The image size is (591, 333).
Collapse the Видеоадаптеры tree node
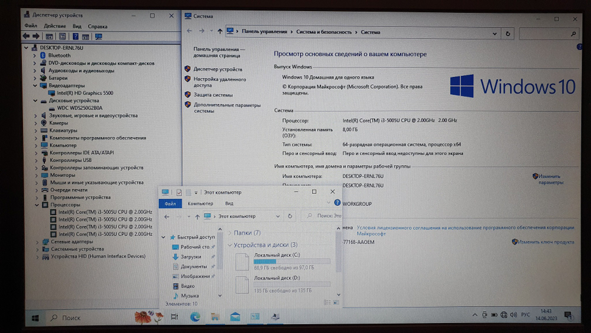tap(35, 86)
